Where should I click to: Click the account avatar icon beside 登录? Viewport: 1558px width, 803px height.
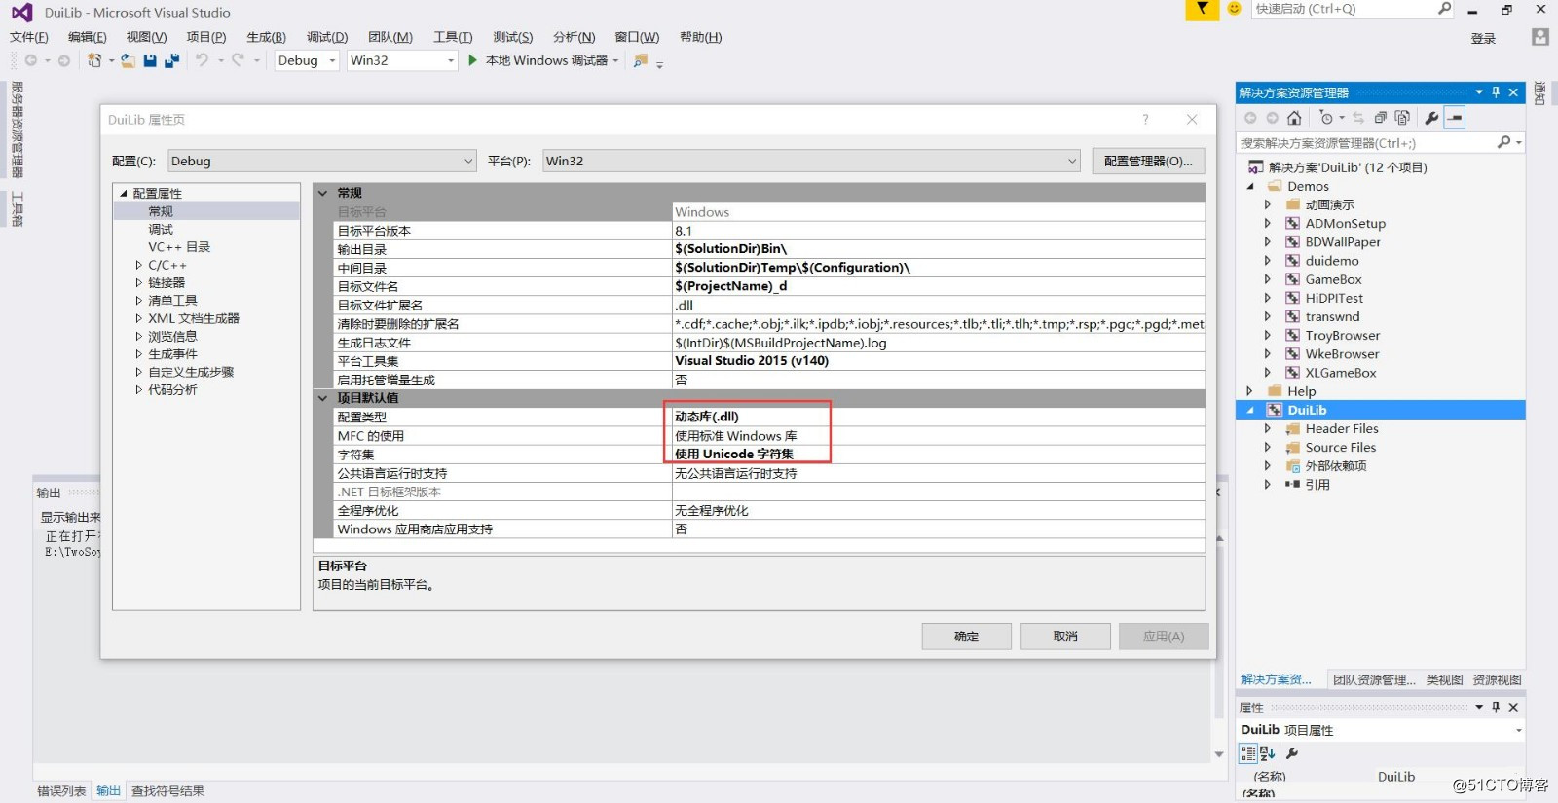click(x=1539, y=37)
